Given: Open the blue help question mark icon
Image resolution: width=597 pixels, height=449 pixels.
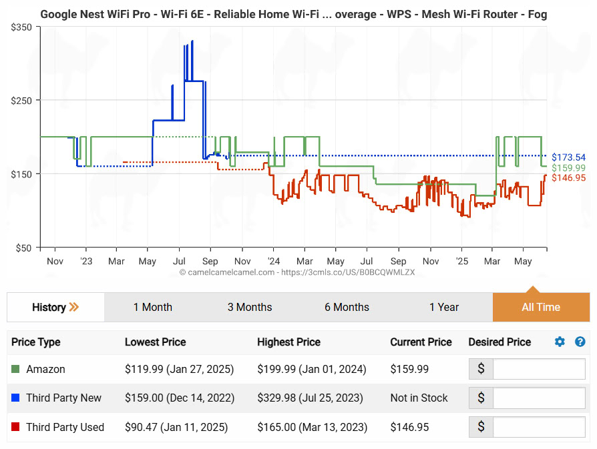Looking at the screenshot, I should tap(580, 342).
